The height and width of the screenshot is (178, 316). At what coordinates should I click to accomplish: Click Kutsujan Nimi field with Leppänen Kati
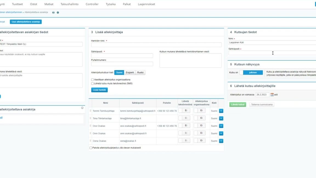coord(272,43)
